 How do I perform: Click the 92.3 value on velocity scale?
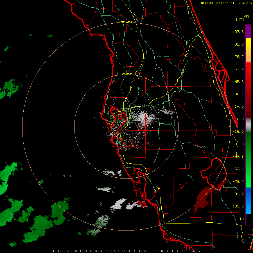click(x=239, y=44)
